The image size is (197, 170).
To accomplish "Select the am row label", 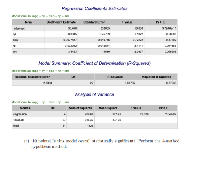I will point(14,52).
